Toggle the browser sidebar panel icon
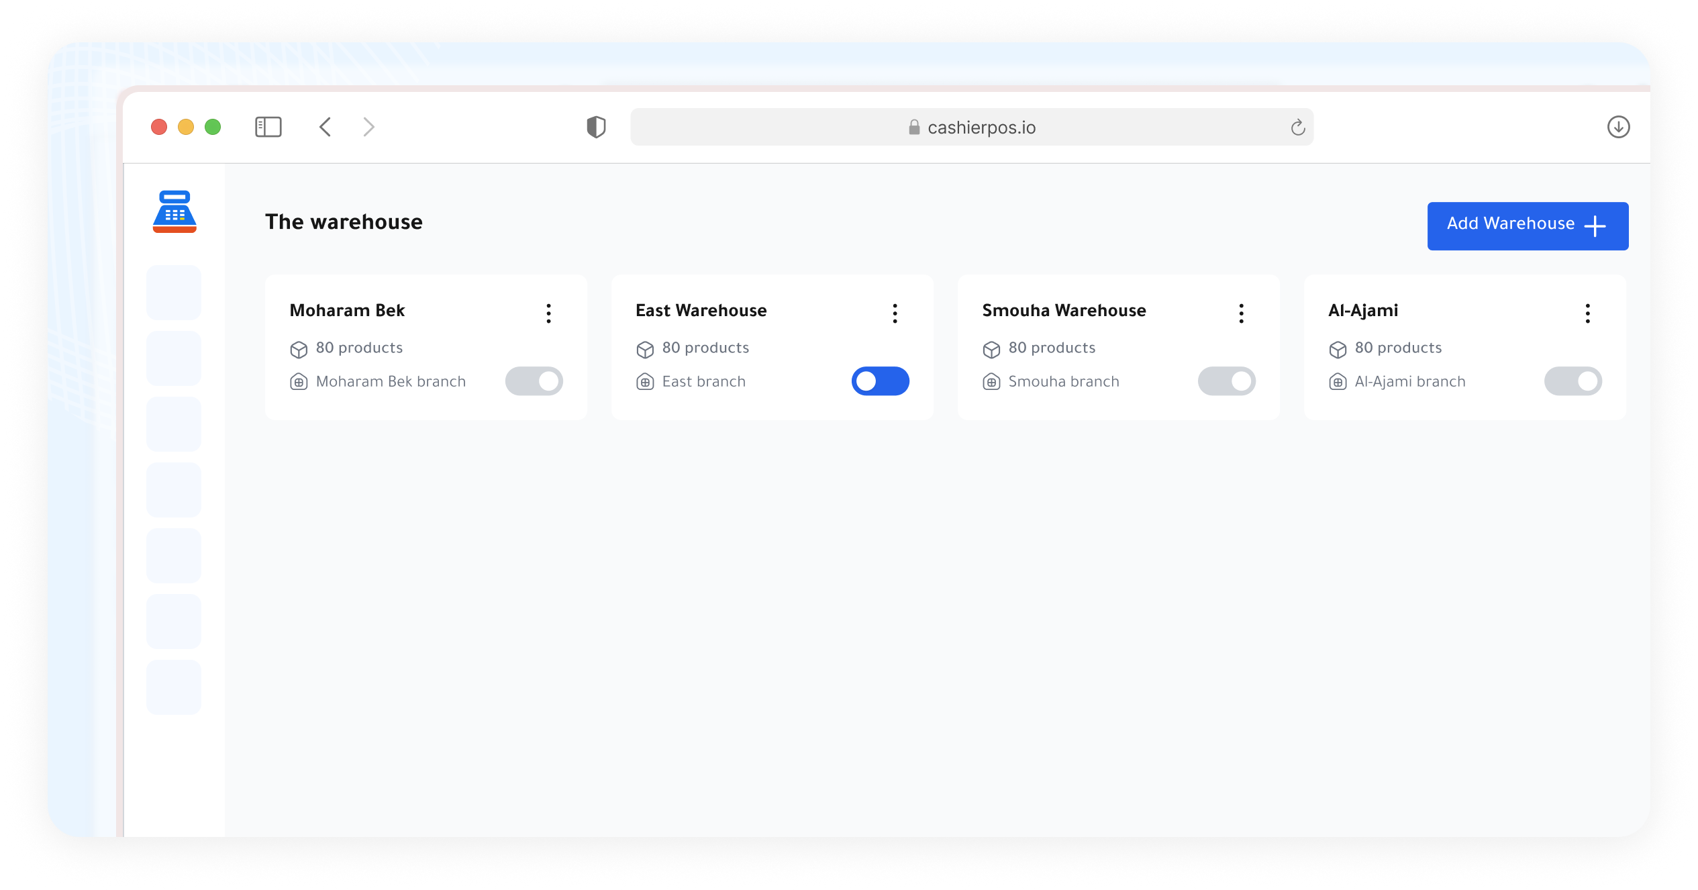 pyautogui.click(x=268, y=127)
